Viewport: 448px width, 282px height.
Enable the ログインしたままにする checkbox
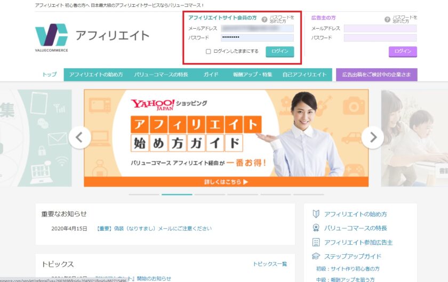pyautogui.click(x=209, y=51)
